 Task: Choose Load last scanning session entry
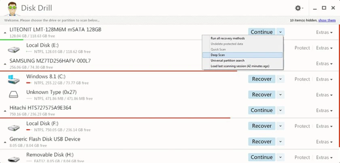(x=242, y=66)
